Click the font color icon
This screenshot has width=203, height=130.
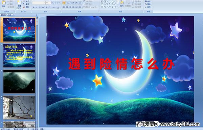click(58, 7)
